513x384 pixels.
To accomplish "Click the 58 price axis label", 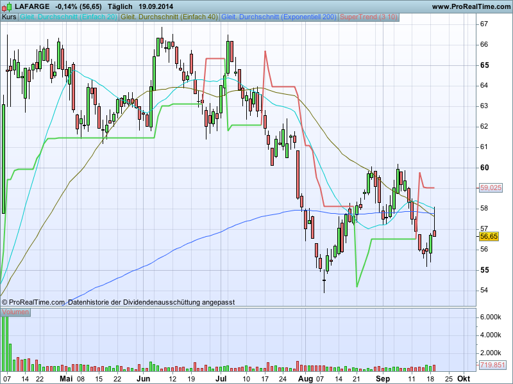I will point(484,209).
